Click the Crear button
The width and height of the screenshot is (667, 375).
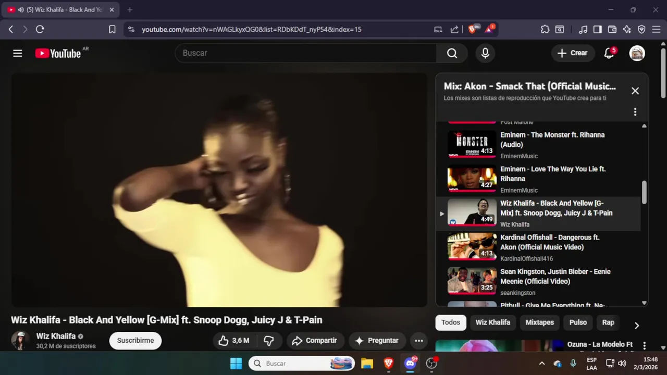[x=573, y=53]
